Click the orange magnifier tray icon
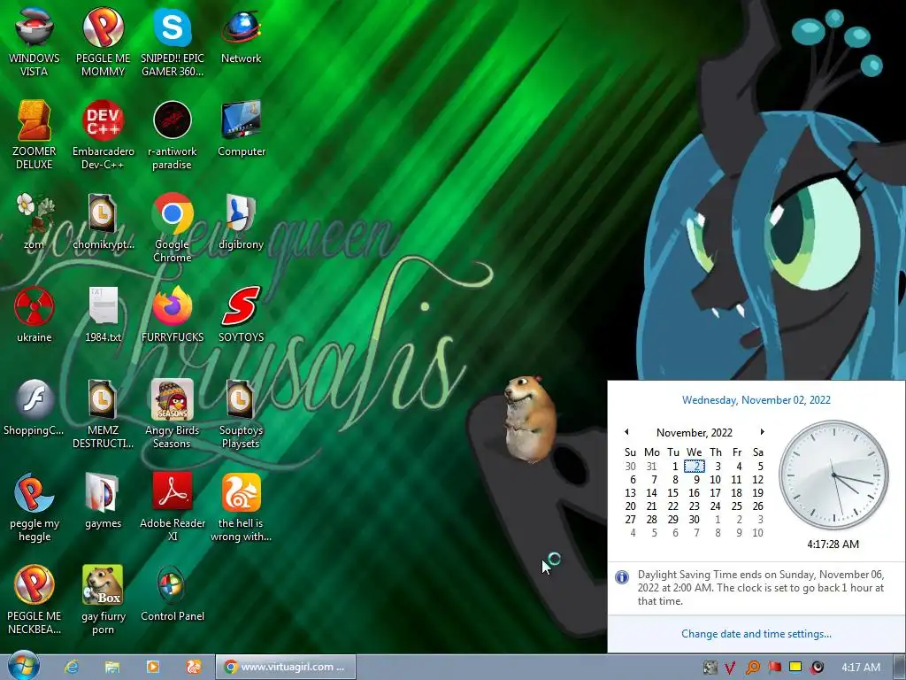Screen dimensions: 906x680 tap(752, 668)
